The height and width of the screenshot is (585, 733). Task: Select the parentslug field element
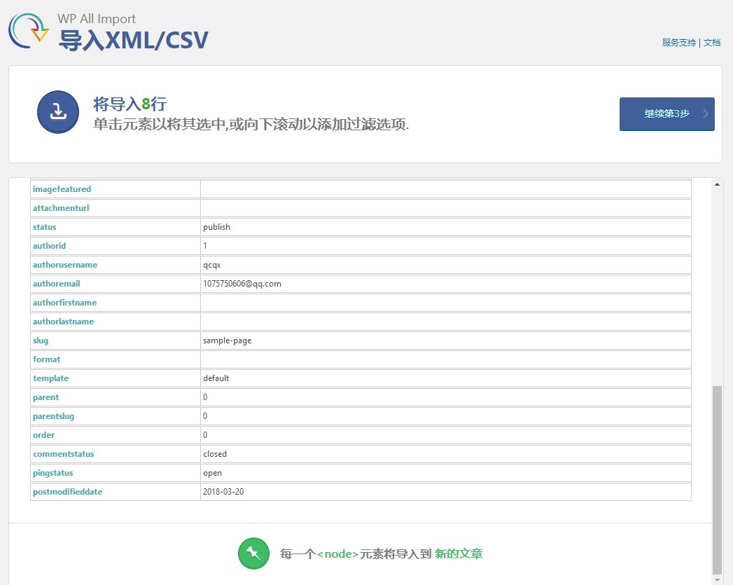(53, 415)
